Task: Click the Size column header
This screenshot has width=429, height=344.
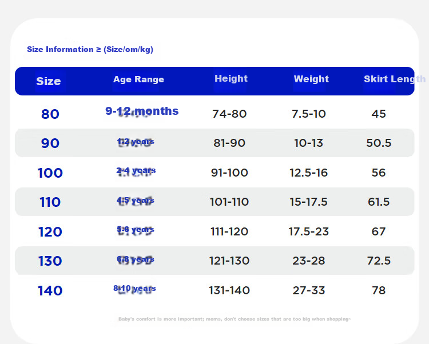Action: [x=49, y=81]
